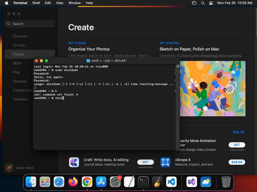Image resolution: width=257 pixels, height=192 pixels.
Task: Click GET for Linearity Move Animation
Action: pos(237,145)
